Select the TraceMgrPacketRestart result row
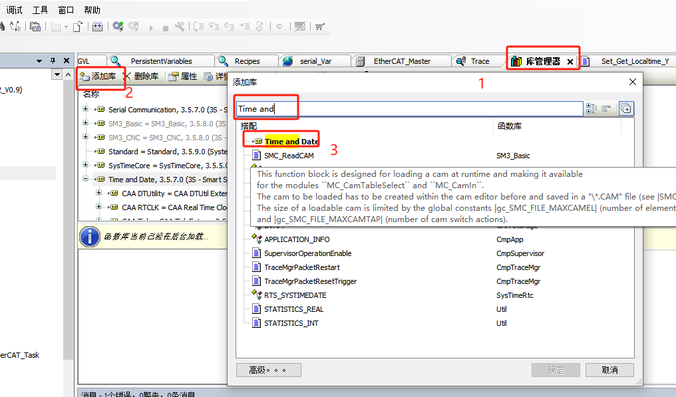 point(302,267)
